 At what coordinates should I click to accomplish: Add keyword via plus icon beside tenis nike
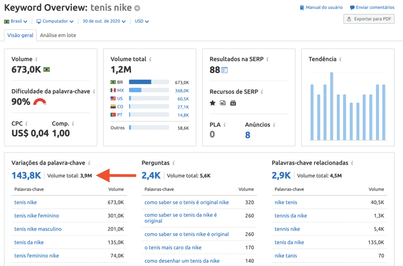click(x=137, y=8)
